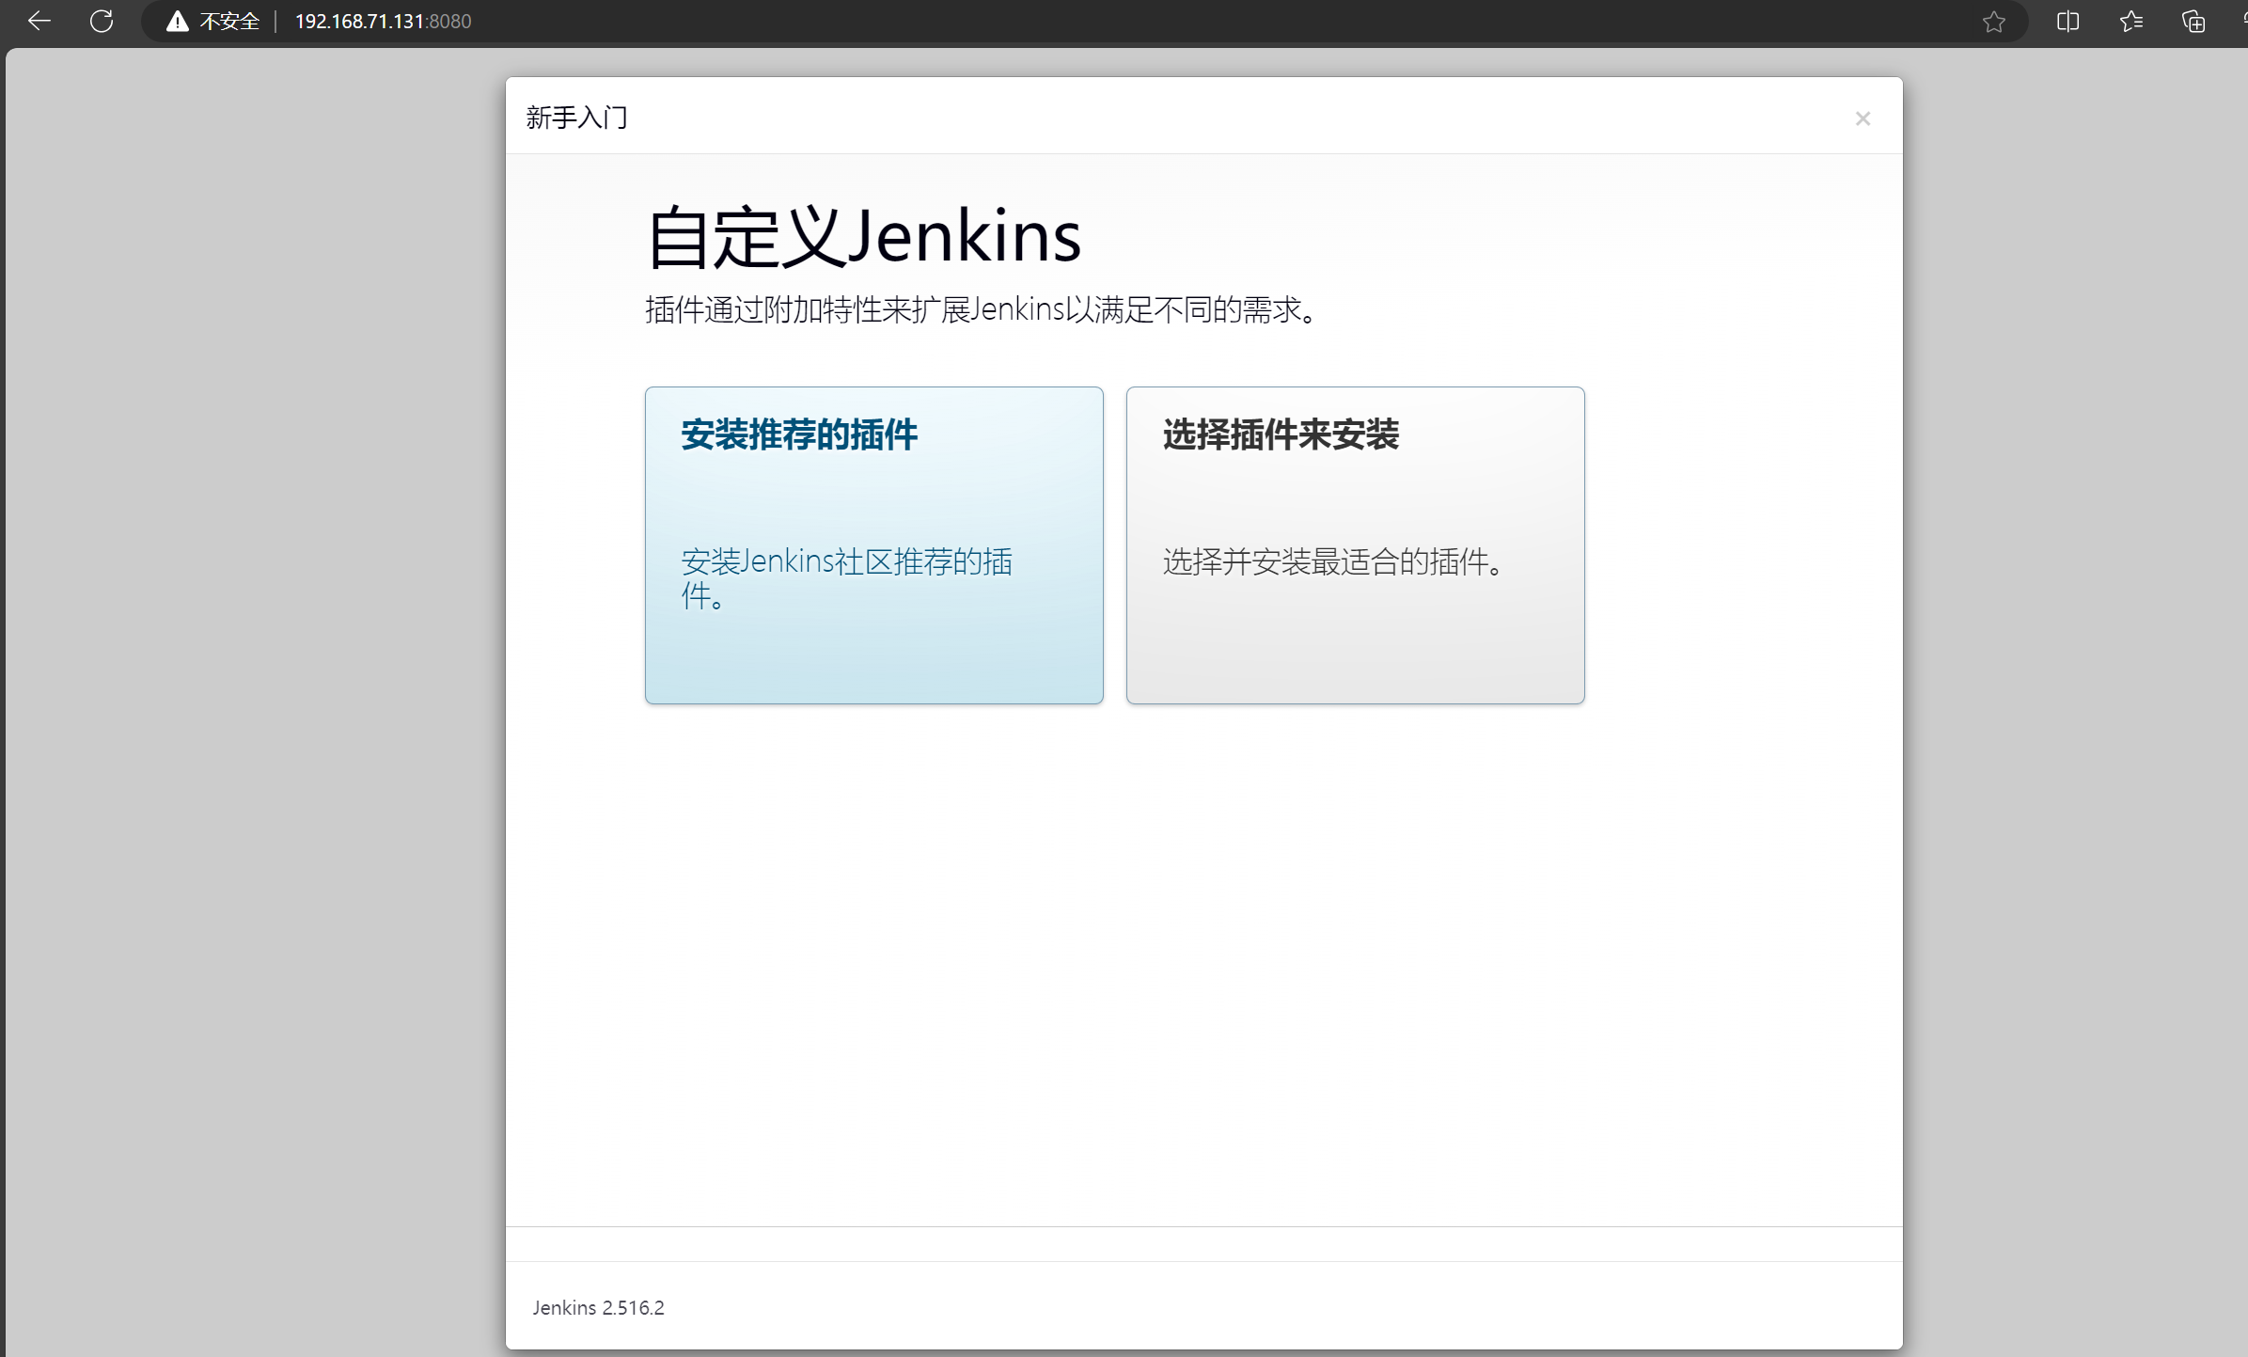
Task: Open split screen view icon
Action: coord(2067,22)
